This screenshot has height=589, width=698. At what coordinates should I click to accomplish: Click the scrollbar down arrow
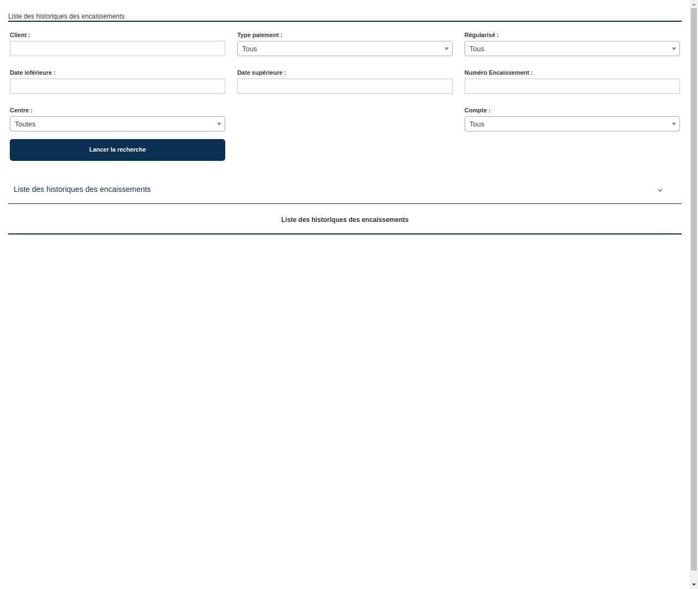pyautogui.click(x=693, y=585)
